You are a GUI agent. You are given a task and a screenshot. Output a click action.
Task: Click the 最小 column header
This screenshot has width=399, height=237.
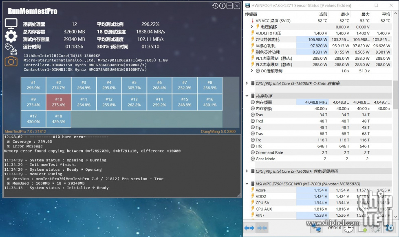(345, 14)
